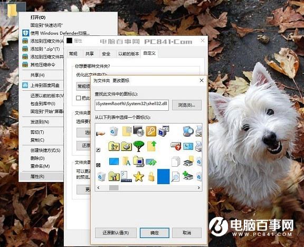This screenshot has height=247, width=304.
Task: Select the folder with computer monitor icon
Action: tap(139, 161)
